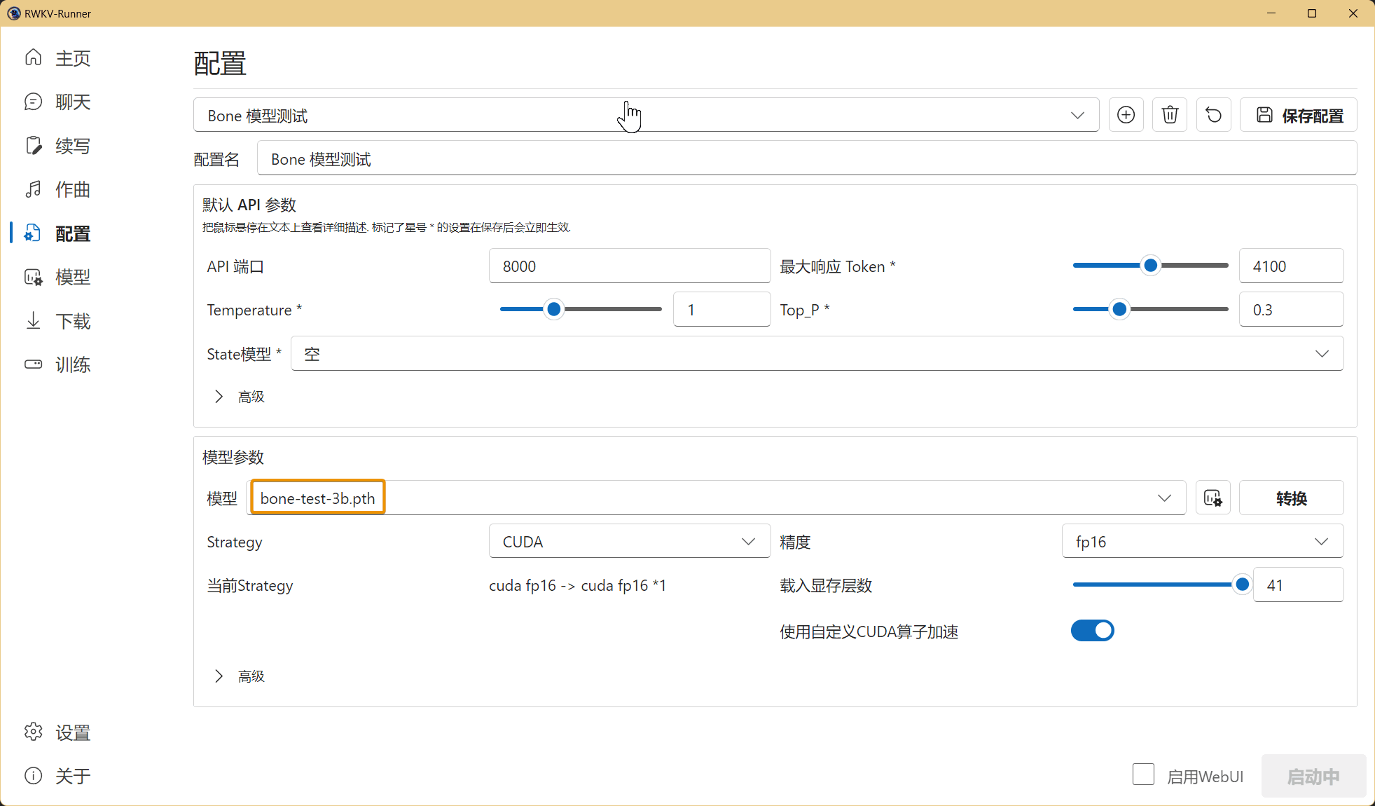Open model manager icon beside model dropdown

click(1213, 498)
